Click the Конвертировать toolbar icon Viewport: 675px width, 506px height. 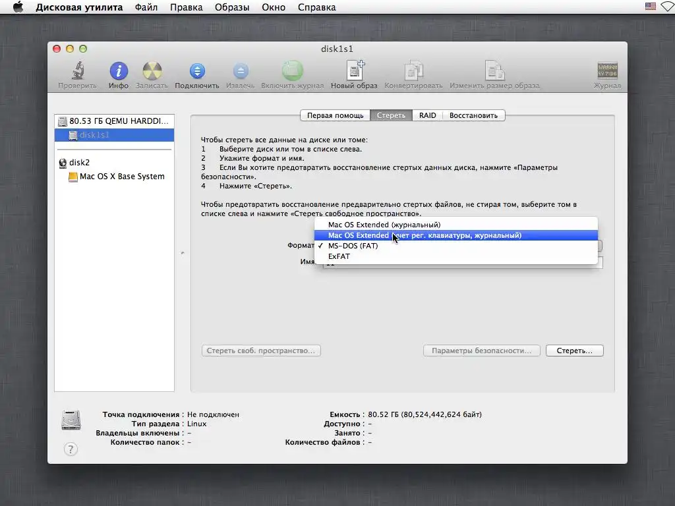(x=414, y=70)
